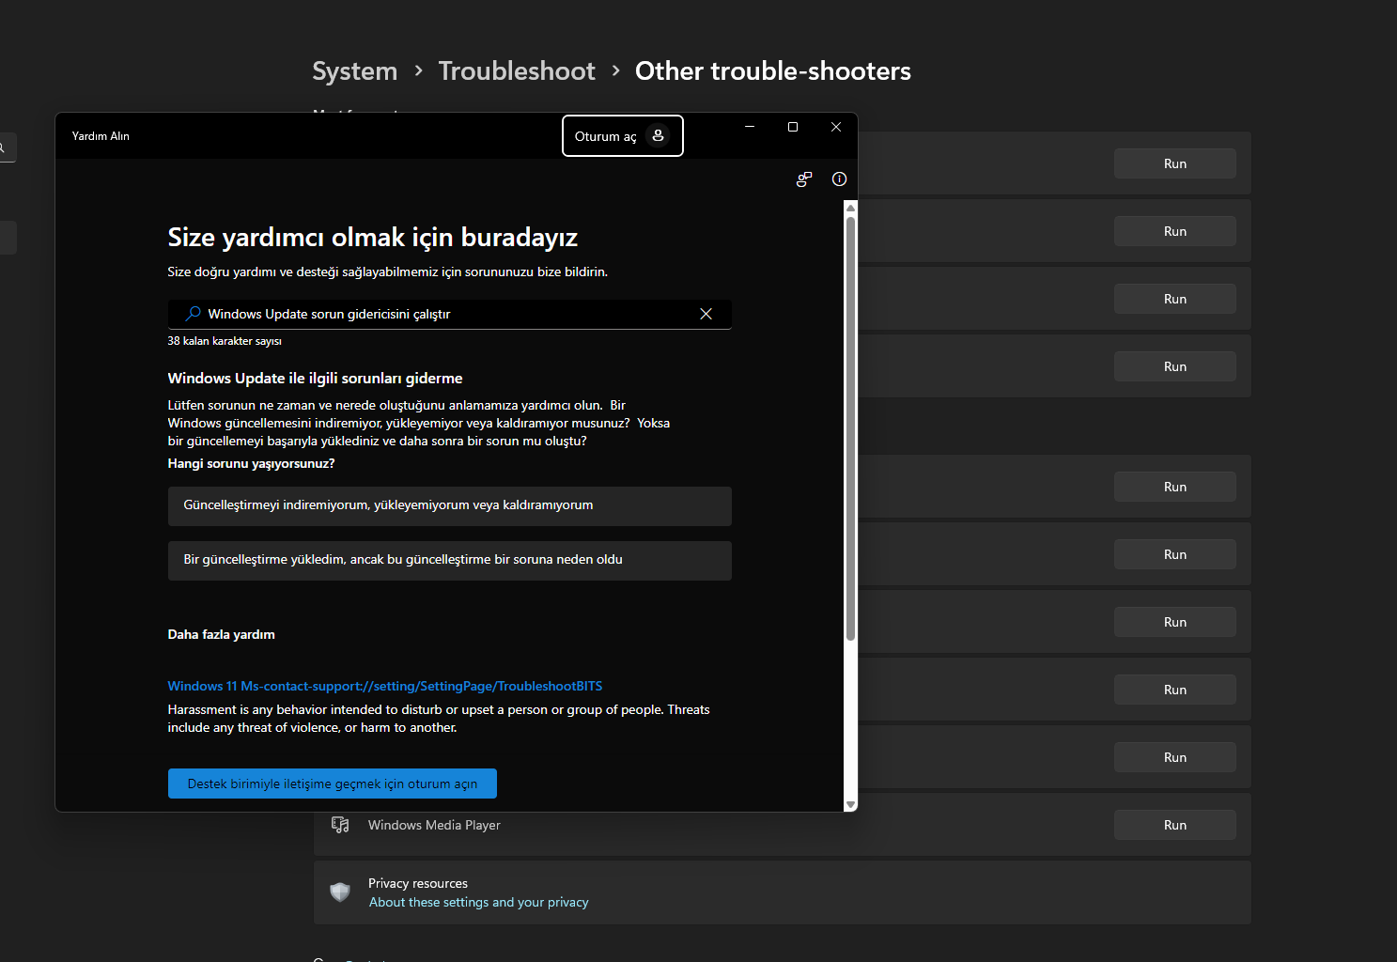Choose 'Bir güncelleştirme yükledim, ancak...' option
1397x962 pixels.
click(449, 560)
